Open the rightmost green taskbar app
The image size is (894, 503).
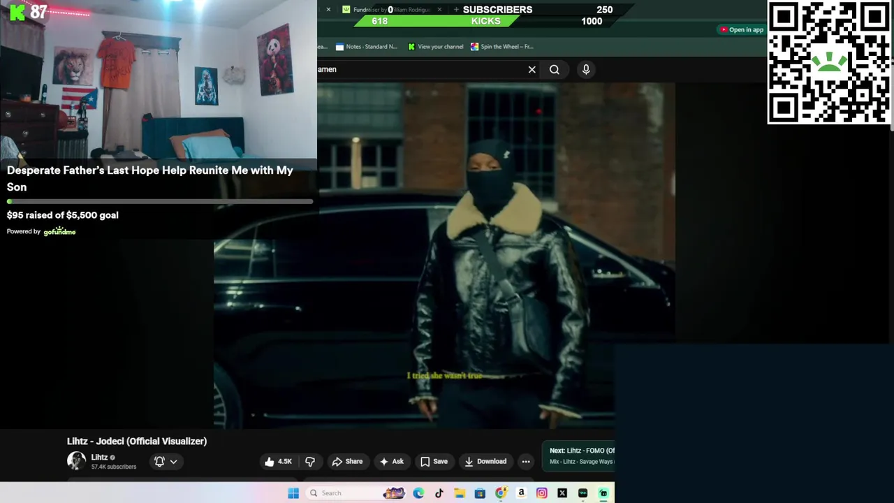(603, 493)
